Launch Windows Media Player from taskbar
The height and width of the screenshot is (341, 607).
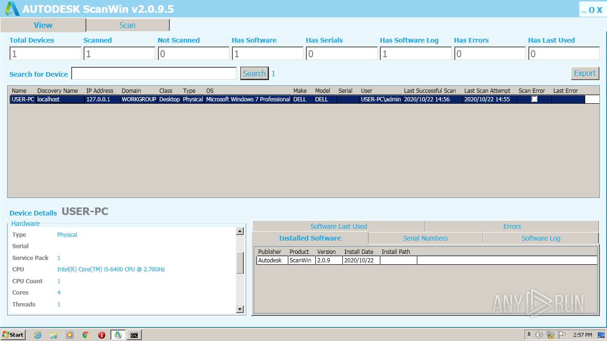[x=70, y=335]
